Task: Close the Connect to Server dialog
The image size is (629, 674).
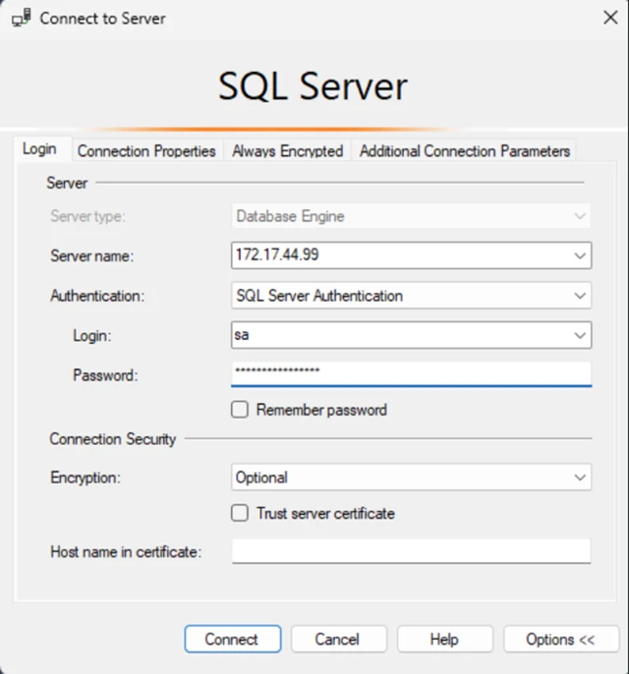Action: (x=607, y=18)
